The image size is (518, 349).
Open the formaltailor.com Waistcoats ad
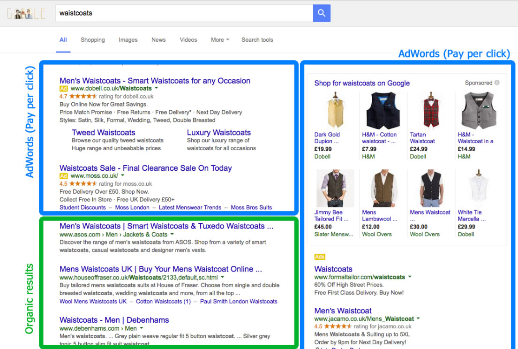[333, 269]
